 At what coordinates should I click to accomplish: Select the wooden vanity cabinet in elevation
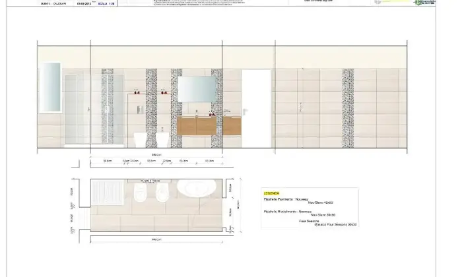[x=195, y=125]
